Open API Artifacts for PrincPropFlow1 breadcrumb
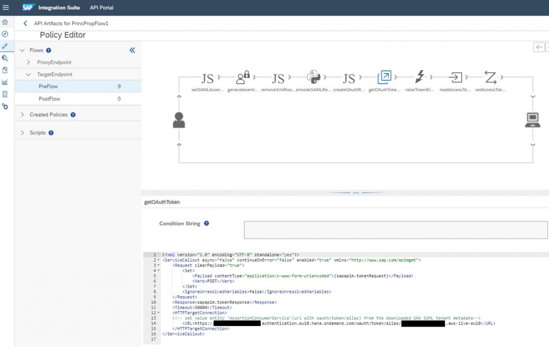549x347 pixels. point(71,24)
